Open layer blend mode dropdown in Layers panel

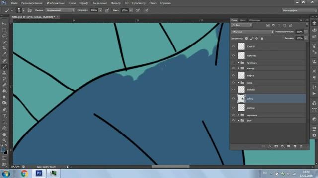coord(252,32)
